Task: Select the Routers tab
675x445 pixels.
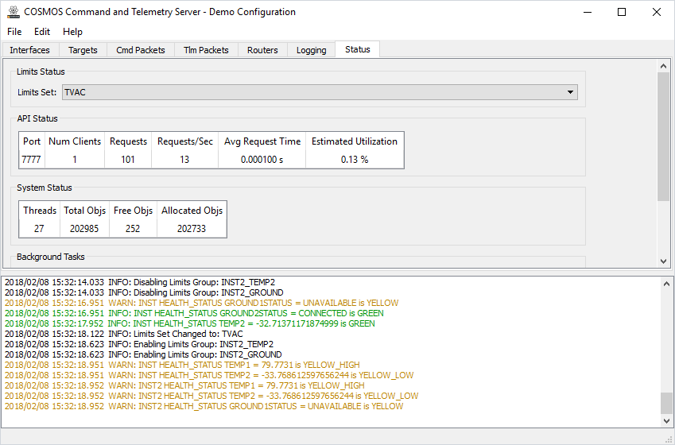Action: (x=262, y=50)
